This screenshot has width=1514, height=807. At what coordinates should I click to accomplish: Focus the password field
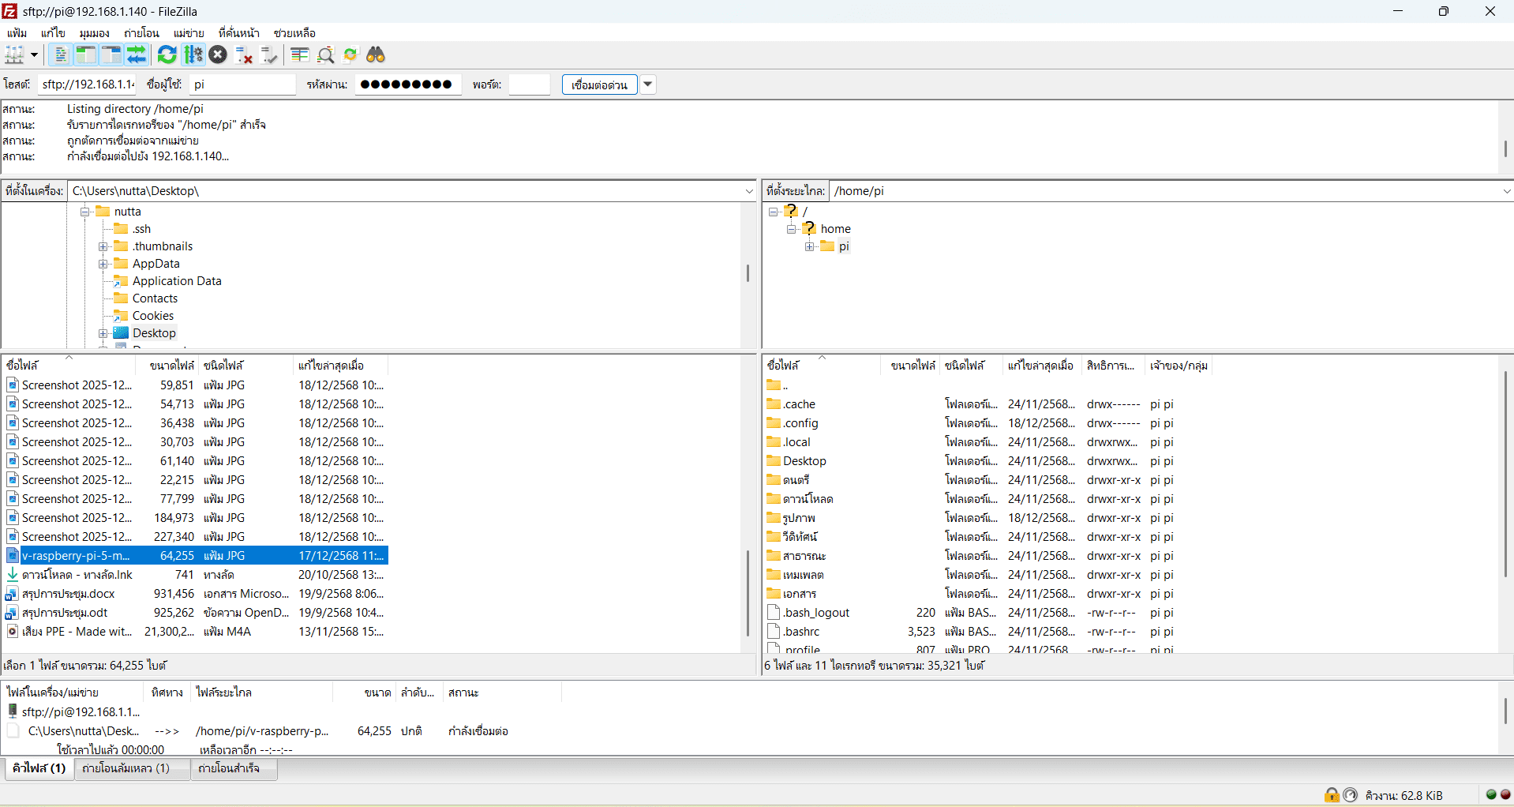click(408, 84)
